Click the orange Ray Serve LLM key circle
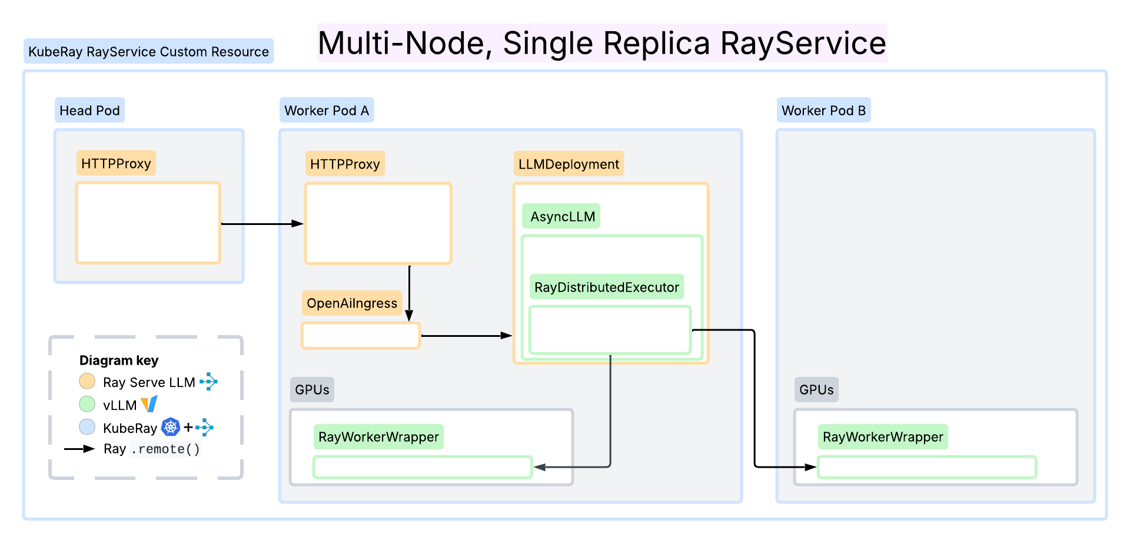The image size is (1130, 543). 87,381
